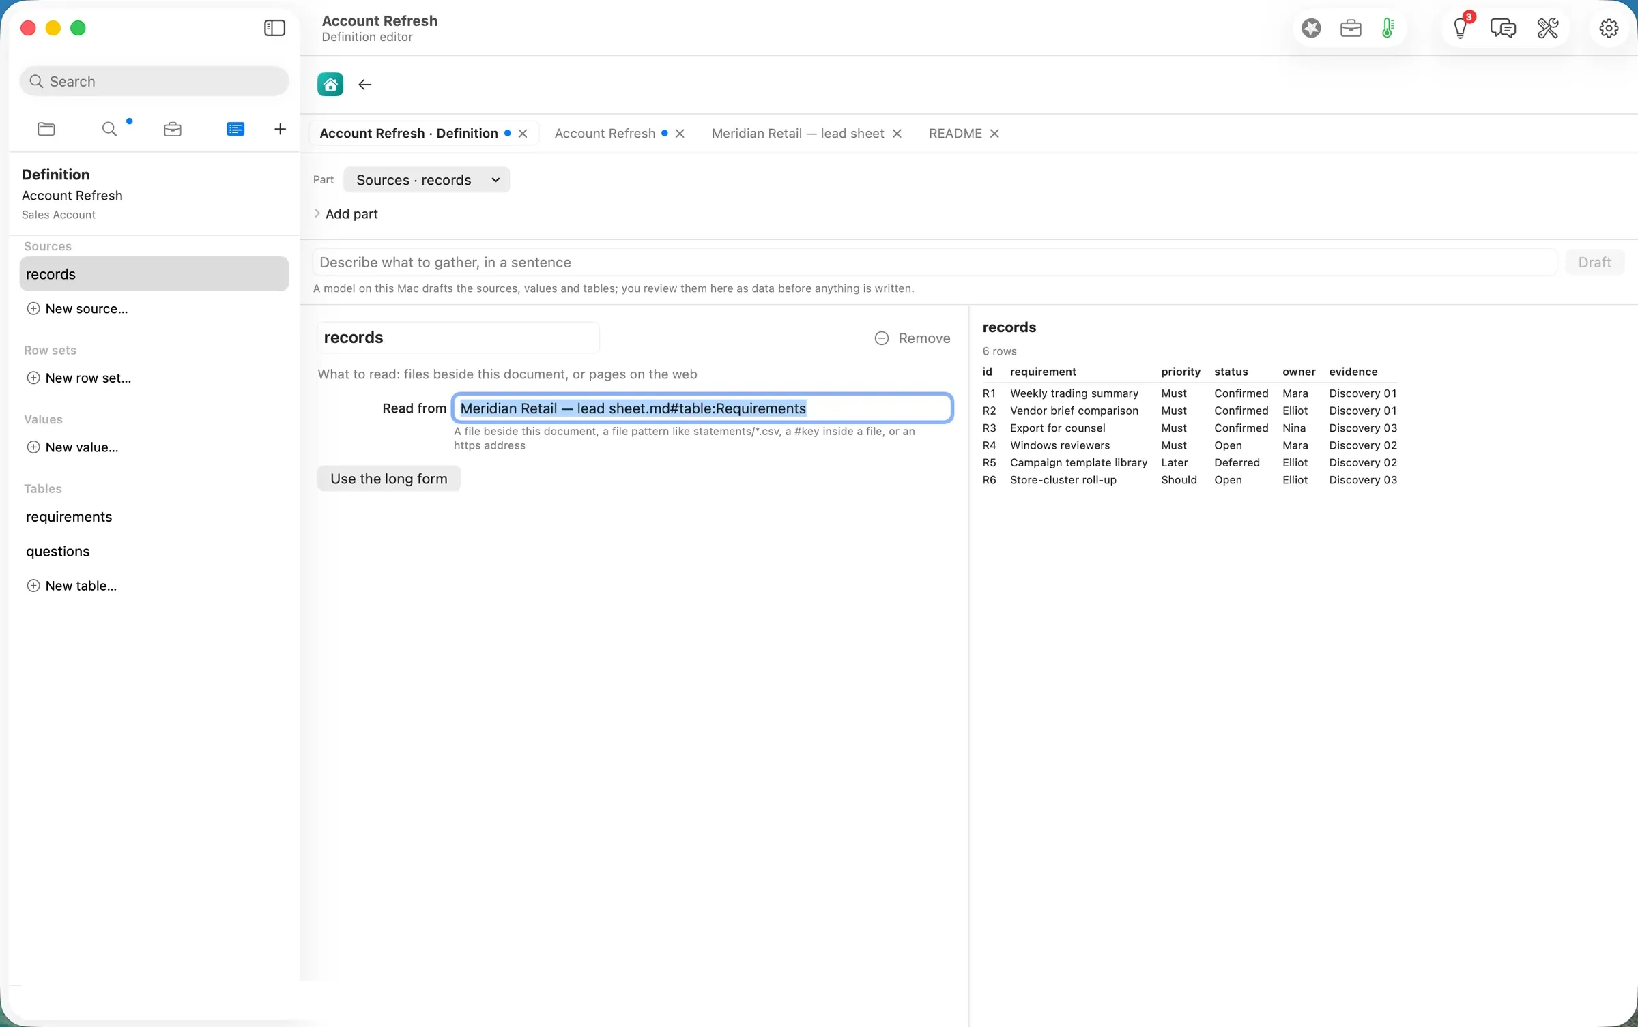Go to the green home icon
Image resolution: width=1638 pixels, height=1027 pixels.
(x=330, y=85)
